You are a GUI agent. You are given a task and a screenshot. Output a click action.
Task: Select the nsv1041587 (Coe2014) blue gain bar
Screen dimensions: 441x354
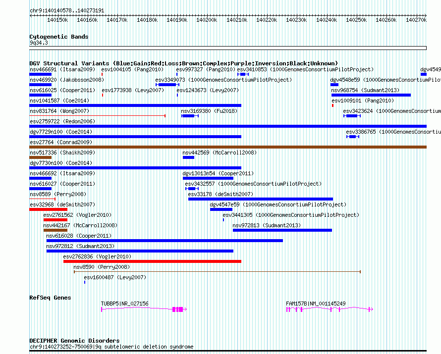135,105
